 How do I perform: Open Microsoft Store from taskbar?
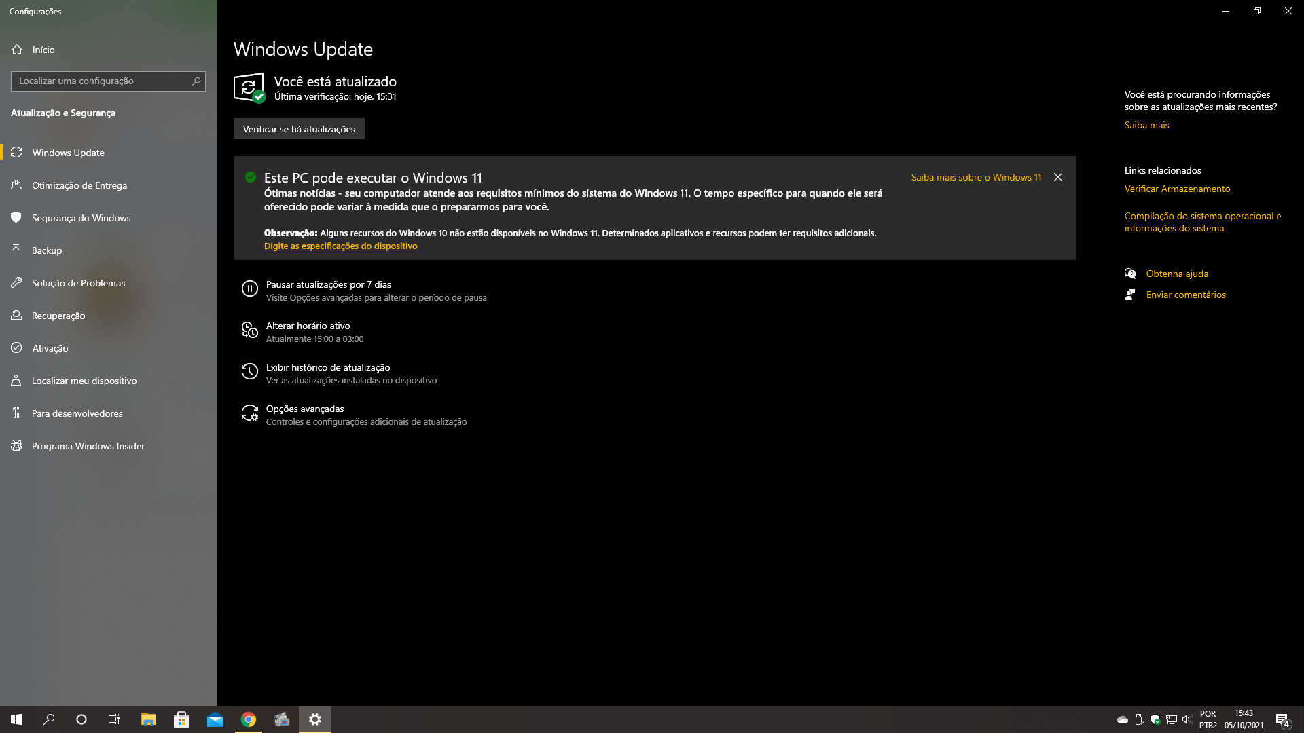(181, 719)
